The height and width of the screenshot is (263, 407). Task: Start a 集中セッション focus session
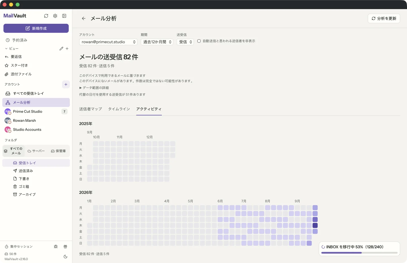click(x=19, y=247)
